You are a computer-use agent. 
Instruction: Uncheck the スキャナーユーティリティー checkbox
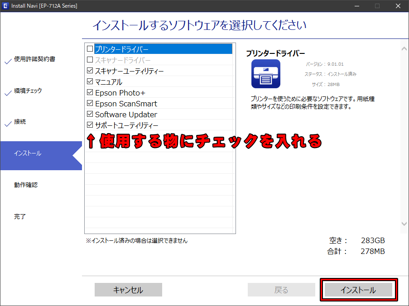90,71
